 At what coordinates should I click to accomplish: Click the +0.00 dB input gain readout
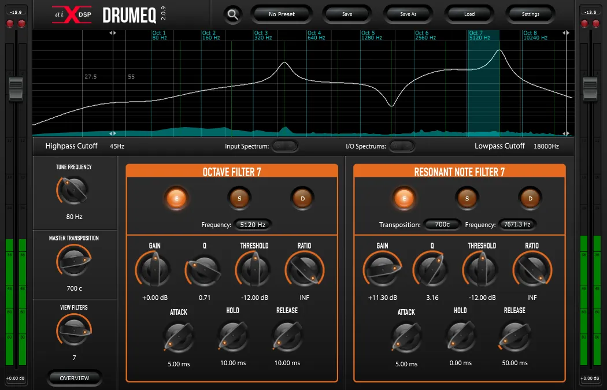(x=16, y=378)
